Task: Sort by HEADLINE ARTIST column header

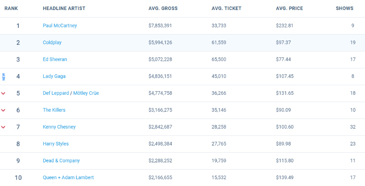Action: tap(64, 8)
